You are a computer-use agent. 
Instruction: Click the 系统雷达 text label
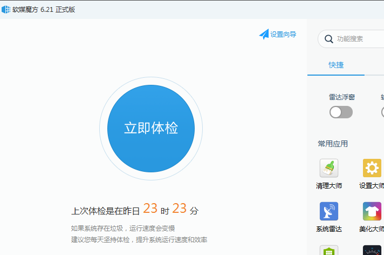point(329,229)
